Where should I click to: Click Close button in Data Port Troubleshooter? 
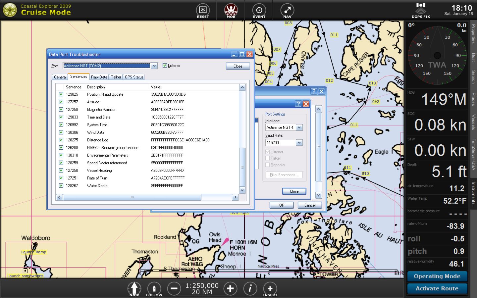click(x=238, y=66)
